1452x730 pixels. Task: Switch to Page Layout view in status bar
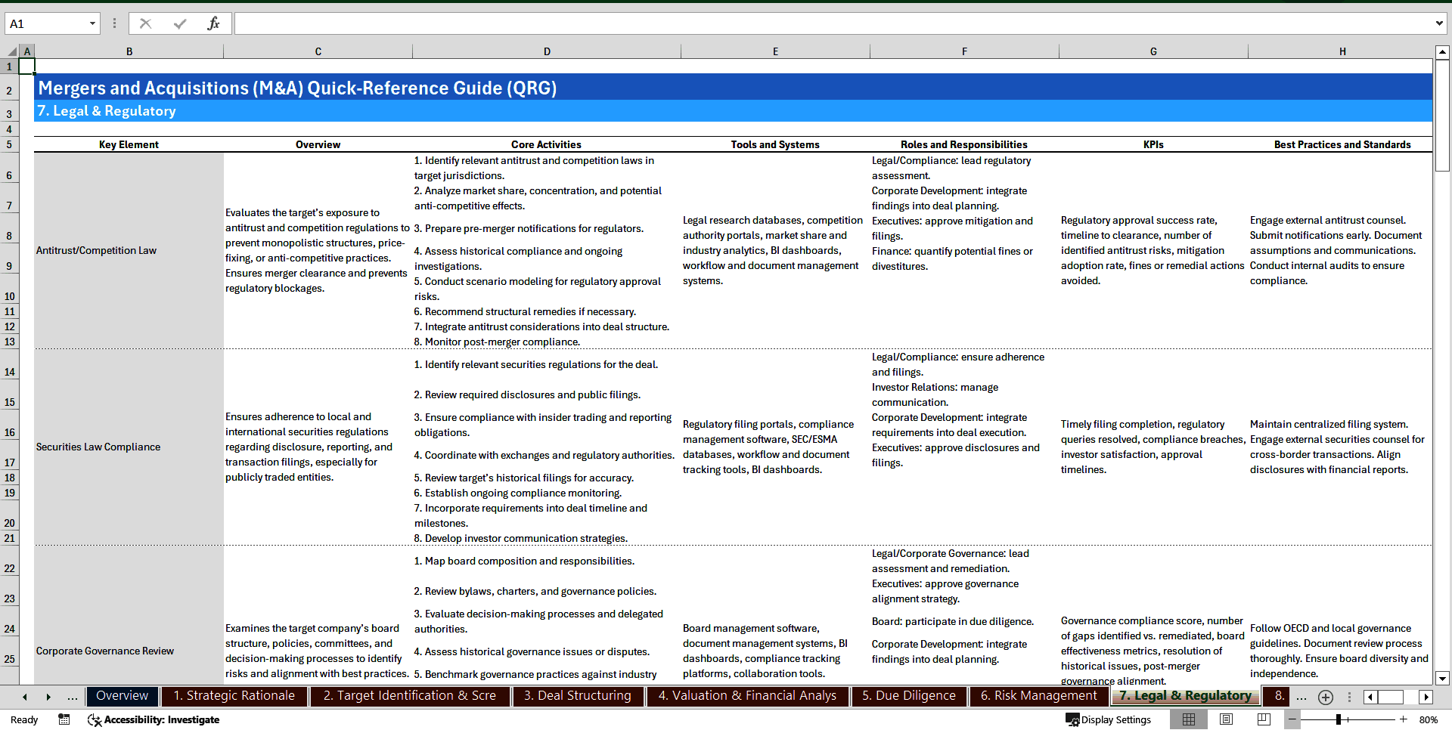[x=1227, y=719]
